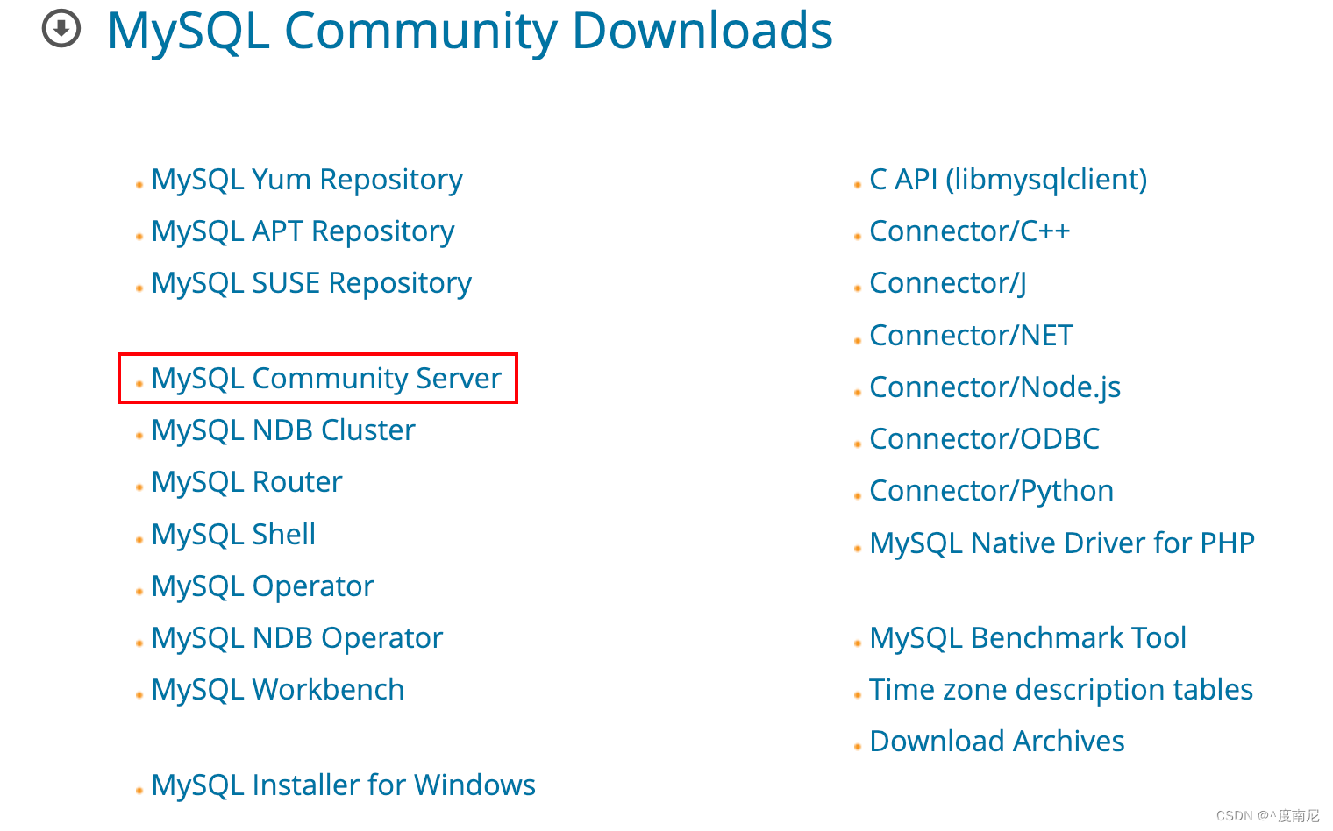Open MySQL NDB Cluster downloads
The image size is (1333, 831).
tap(283, 430)
